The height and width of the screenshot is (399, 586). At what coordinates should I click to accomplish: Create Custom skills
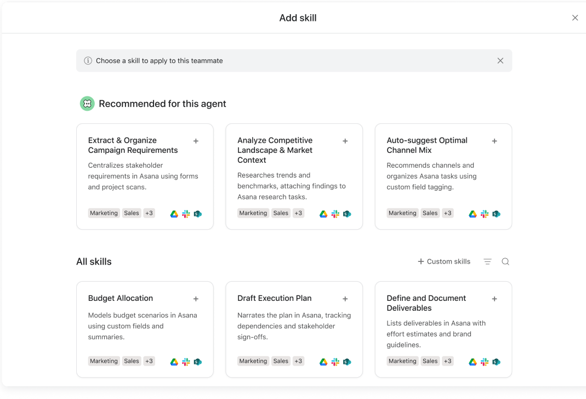click(x=444, y=261)
